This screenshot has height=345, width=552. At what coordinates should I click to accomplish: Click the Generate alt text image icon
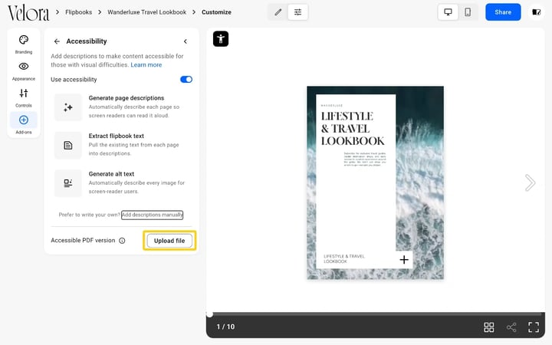68,183
